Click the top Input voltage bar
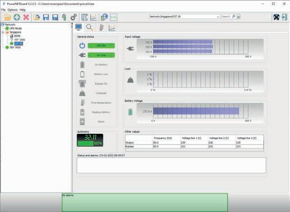Image resolution: width=290 pixels, height=212 pixels. (183, 42)
